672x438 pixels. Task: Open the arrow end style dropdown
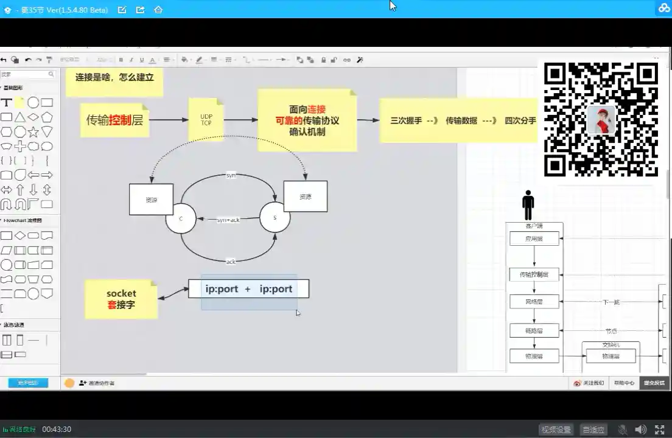[282, 60]
